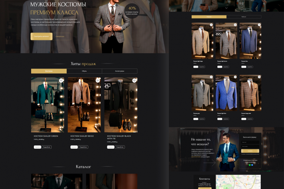Click the phone number under Контакты

point(204,184)
